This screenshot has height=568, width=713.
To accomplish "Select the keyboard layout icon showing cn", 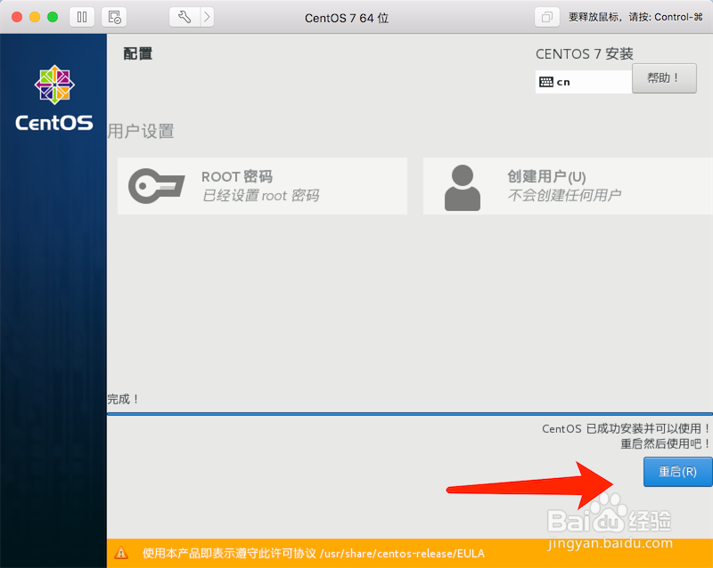I will pos(547,81).
